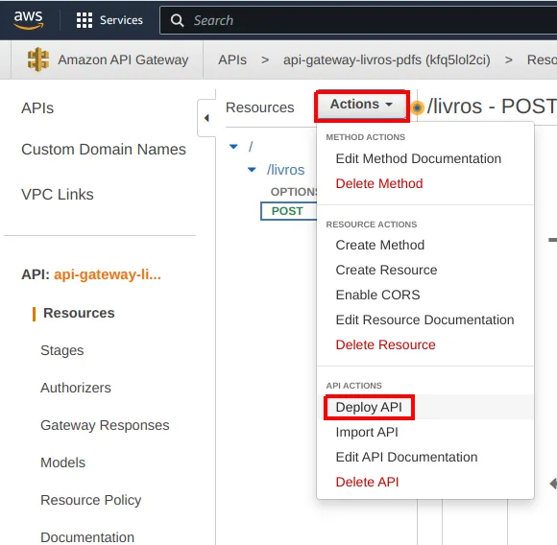Choose Create Resource from the menu

(x=386, y=270)
